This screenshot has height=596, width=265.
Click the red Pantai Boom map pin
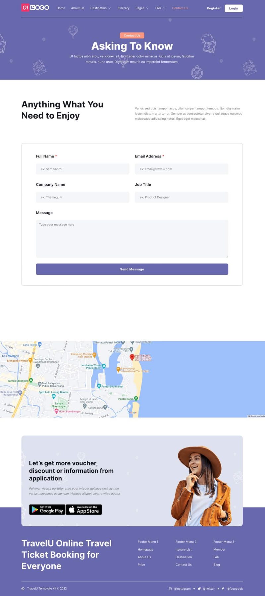click(132, 357)
